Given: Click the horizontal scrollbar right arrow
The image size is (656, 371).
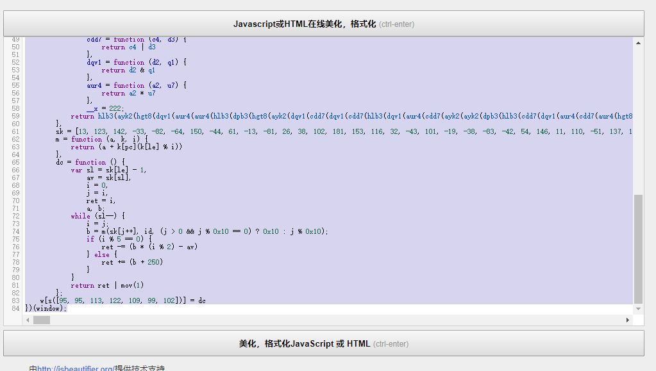Looking at the screenshot, I should pyautogui.click(x=628, y=320).
